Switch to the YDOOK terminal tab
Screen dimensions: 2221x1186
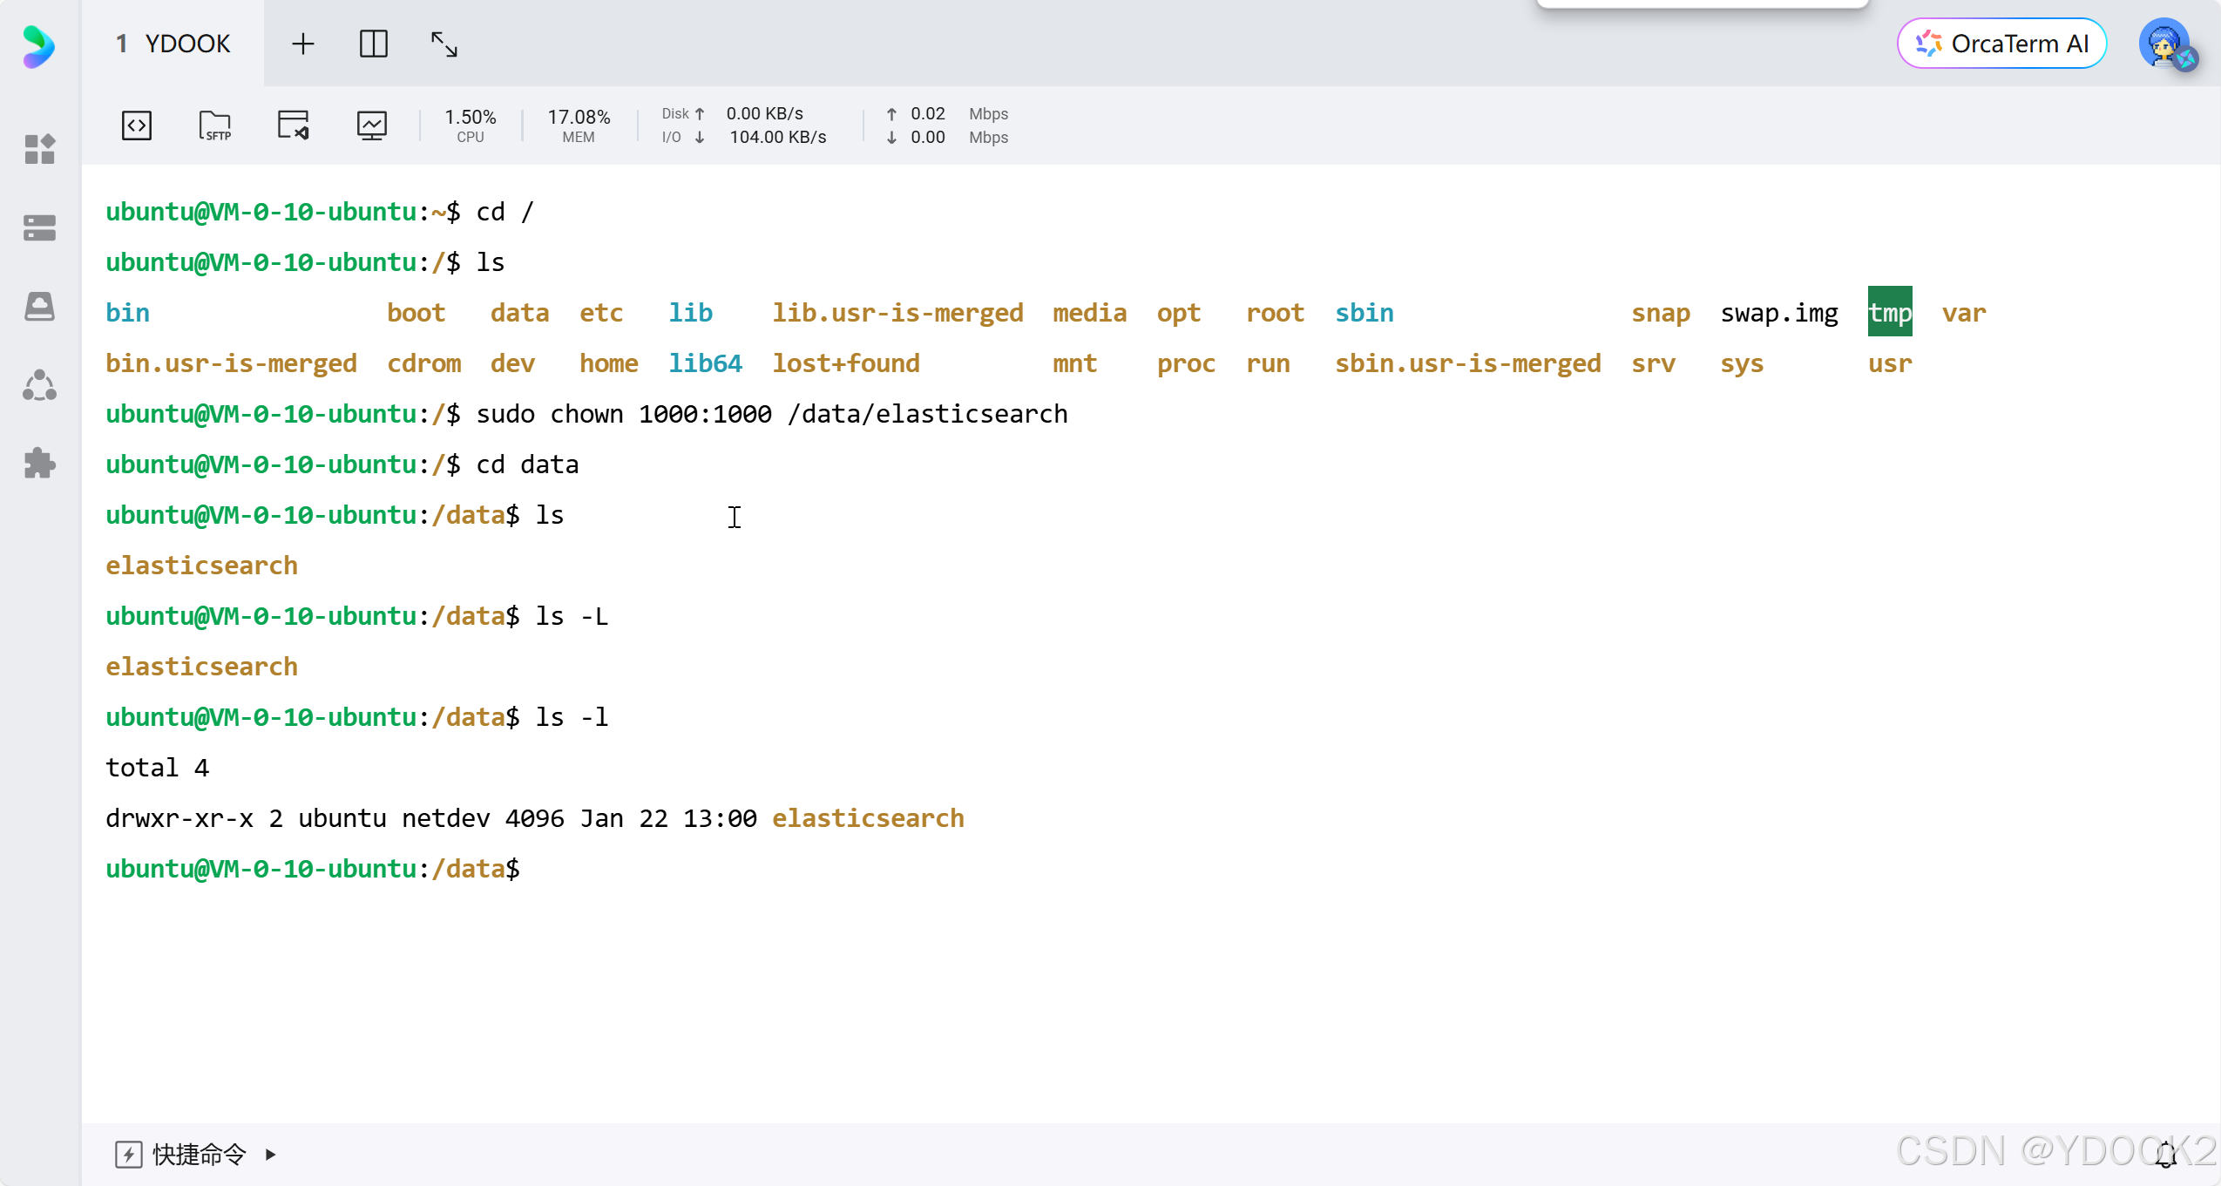coord(173,44)
